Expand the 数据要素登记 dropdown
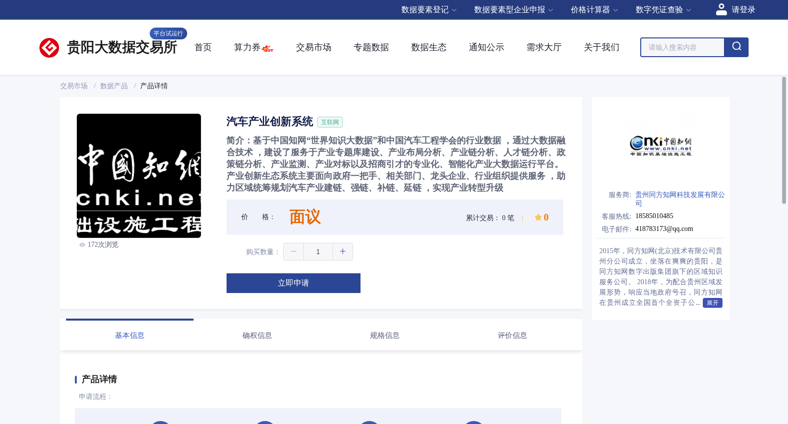Image resolution: width=788 pixels, height=424 pixels. coord(429,10)
